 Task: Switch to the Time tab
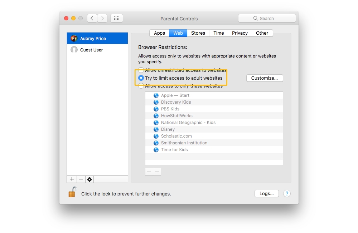[x=219, y=33]
